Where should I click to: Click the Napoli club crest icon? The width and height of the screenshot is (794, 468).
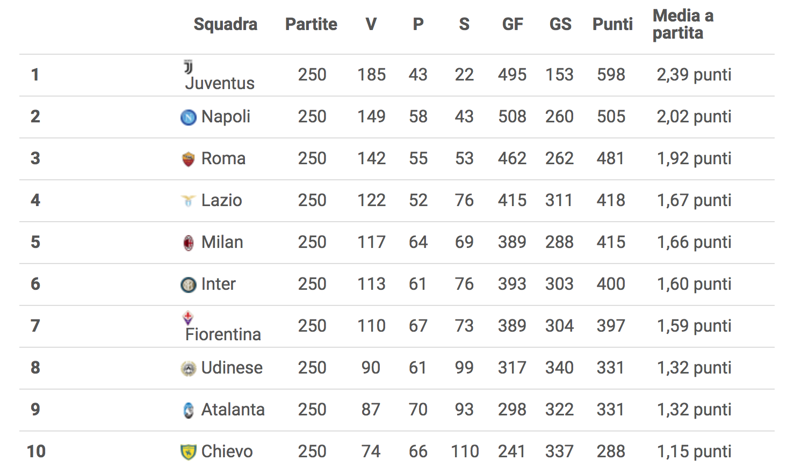[x=188, y=117]
